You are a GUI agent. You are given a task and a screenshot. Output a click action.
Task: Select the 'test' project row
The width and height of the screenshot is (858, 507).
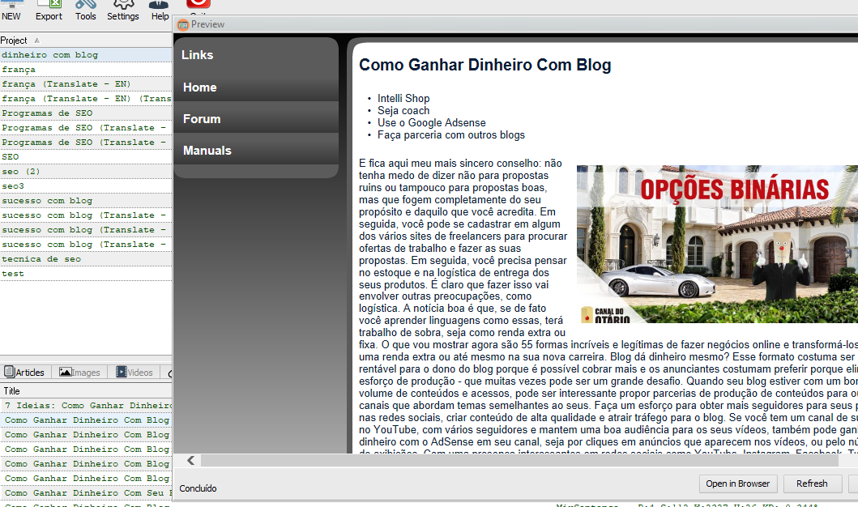pos(86,274)
